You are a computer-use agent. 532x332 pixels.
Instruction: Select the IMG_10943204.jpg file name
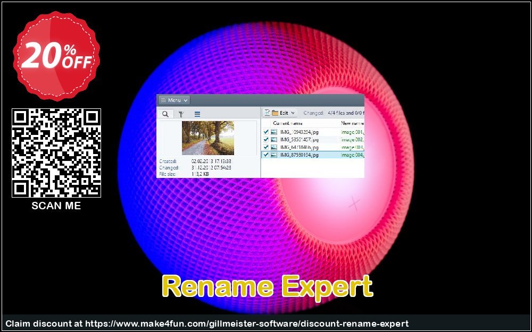(299, 132)
